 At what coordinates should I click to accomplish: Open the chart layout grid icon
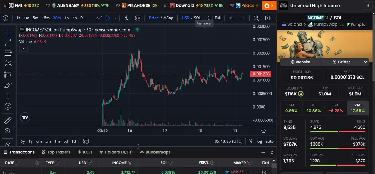pos(137,18)
